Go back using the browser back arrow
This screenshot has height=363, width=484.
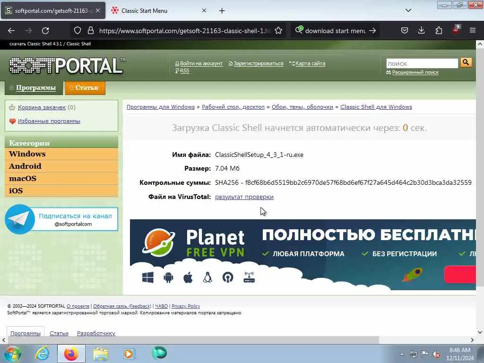tap(11, 31)
